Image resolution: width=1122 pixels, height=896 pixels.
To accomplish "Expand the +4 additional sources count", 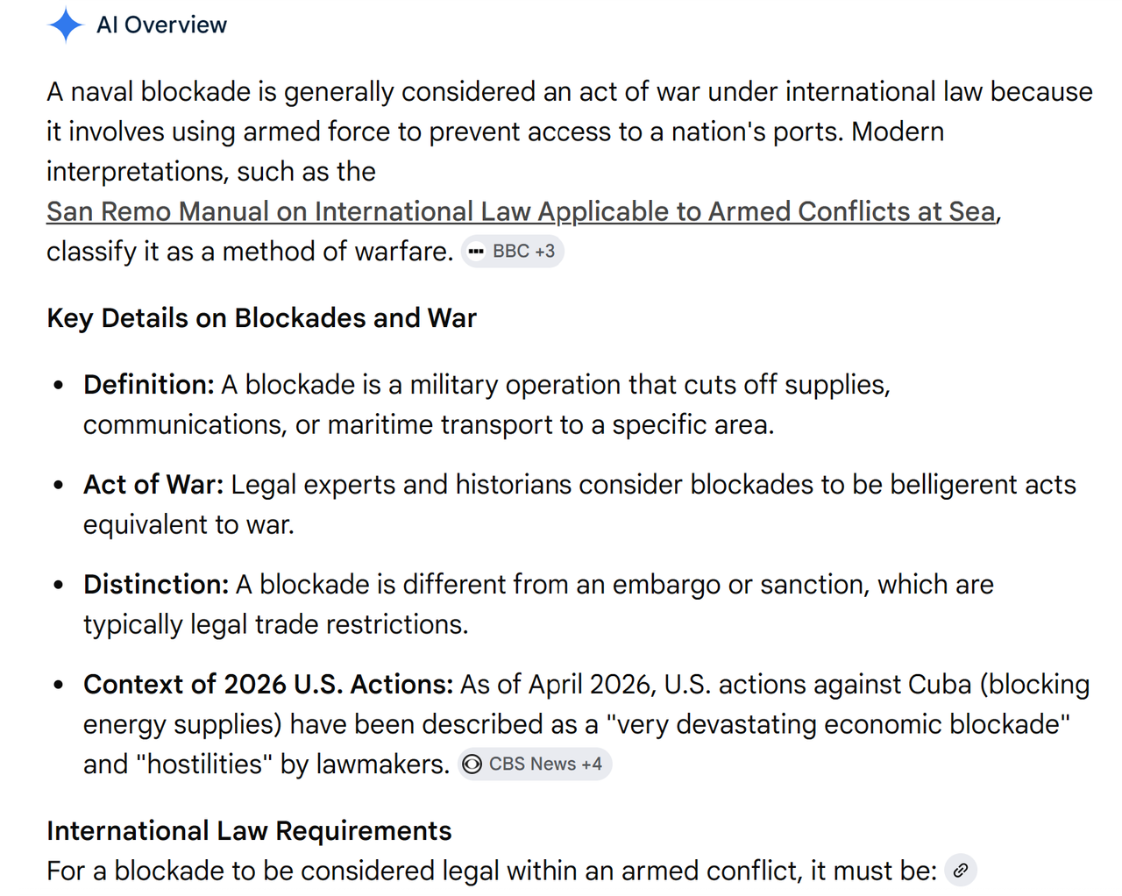I will (592, 764).
